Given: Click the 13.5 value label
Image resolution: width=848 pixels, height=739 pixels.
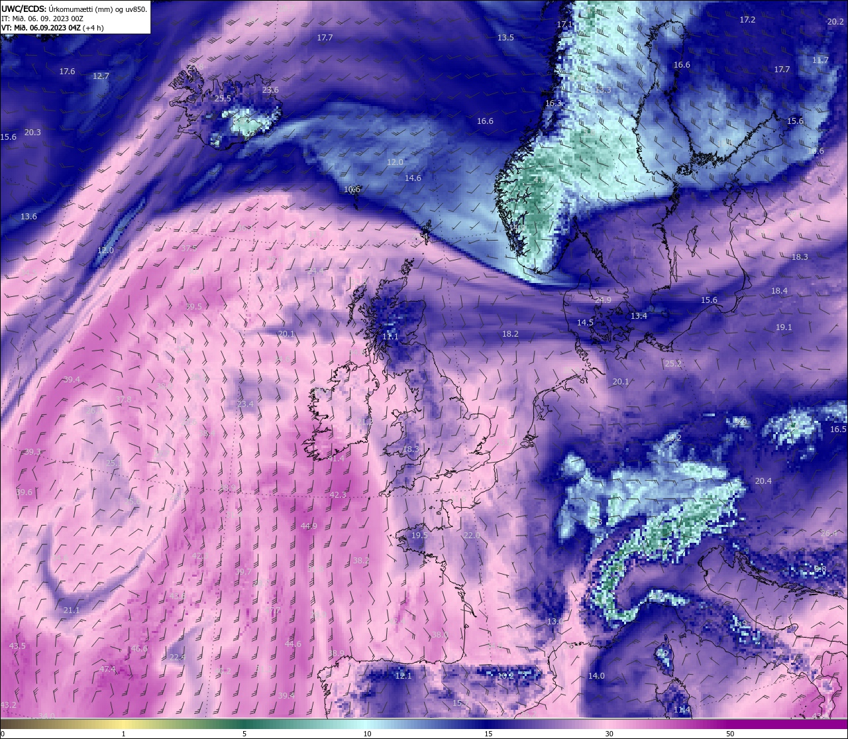Looking at the screenshot, I should pyautogui.click(x=505, y=38).
